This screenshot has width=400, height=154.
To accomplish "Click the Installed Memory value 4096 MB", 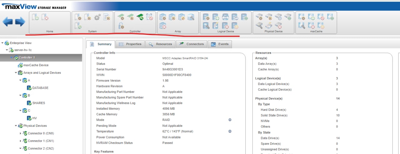I will pyautogui.click(x=168, y=109).
